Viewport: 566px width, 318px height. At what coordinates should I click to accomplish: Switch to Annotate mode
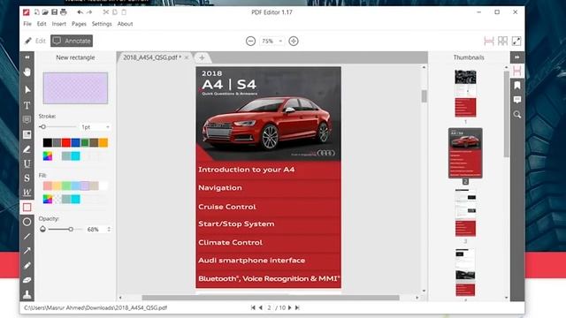[x=72, y=41]
